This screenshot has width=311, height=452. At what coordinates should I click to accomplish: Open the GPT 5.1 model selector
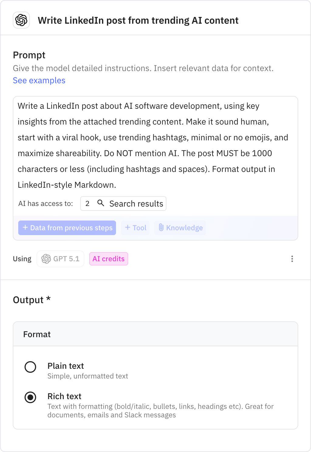[x=60, y=259]
